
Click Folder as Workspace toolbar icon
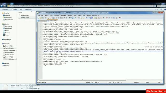[x=101, y=18]
